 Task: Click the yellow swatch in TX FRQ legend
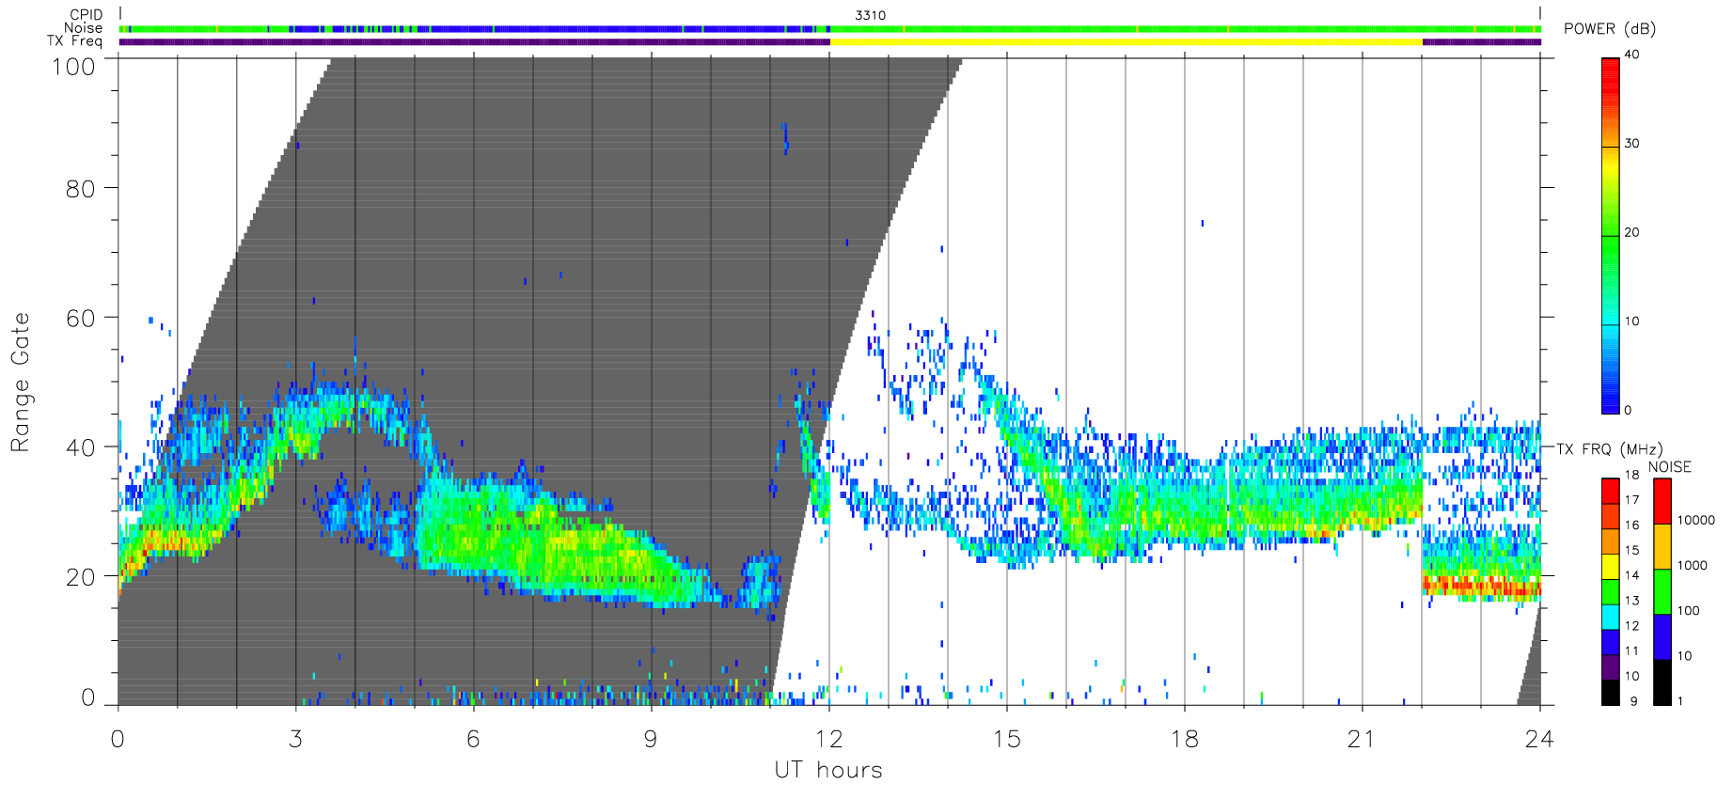tap(1611, 567)
